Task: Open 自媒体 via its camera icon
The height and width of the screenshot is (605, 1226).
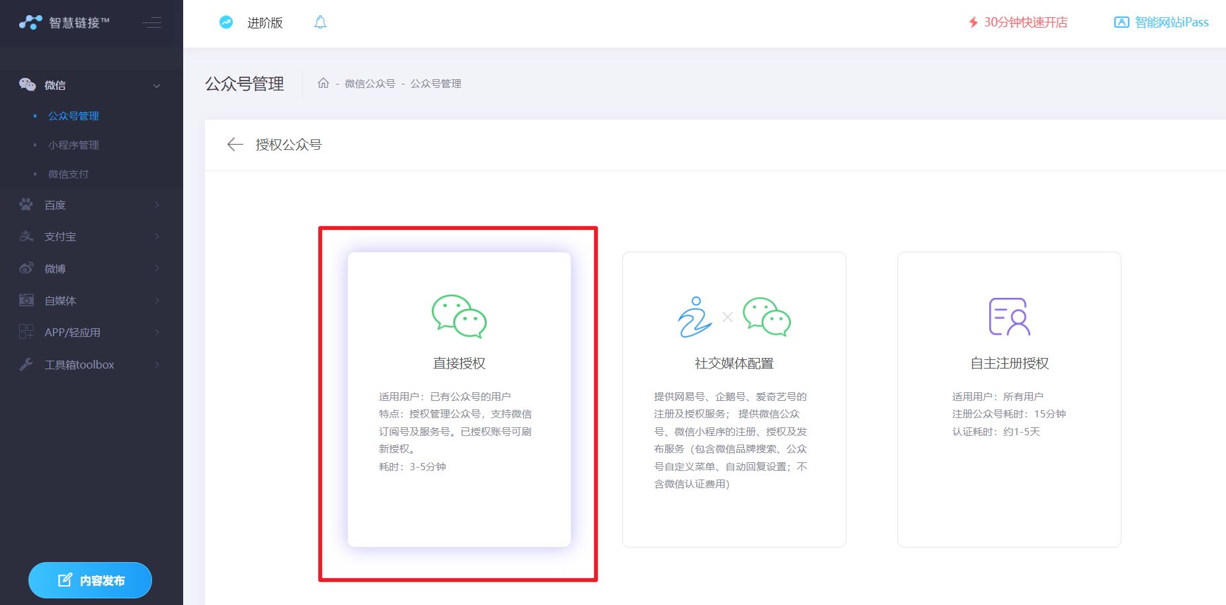Action: (26, 300)
